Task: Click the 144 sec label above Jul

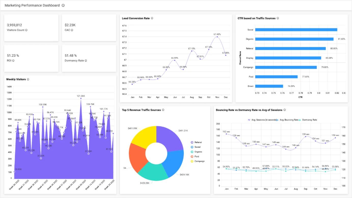Action: click(286, 147)
